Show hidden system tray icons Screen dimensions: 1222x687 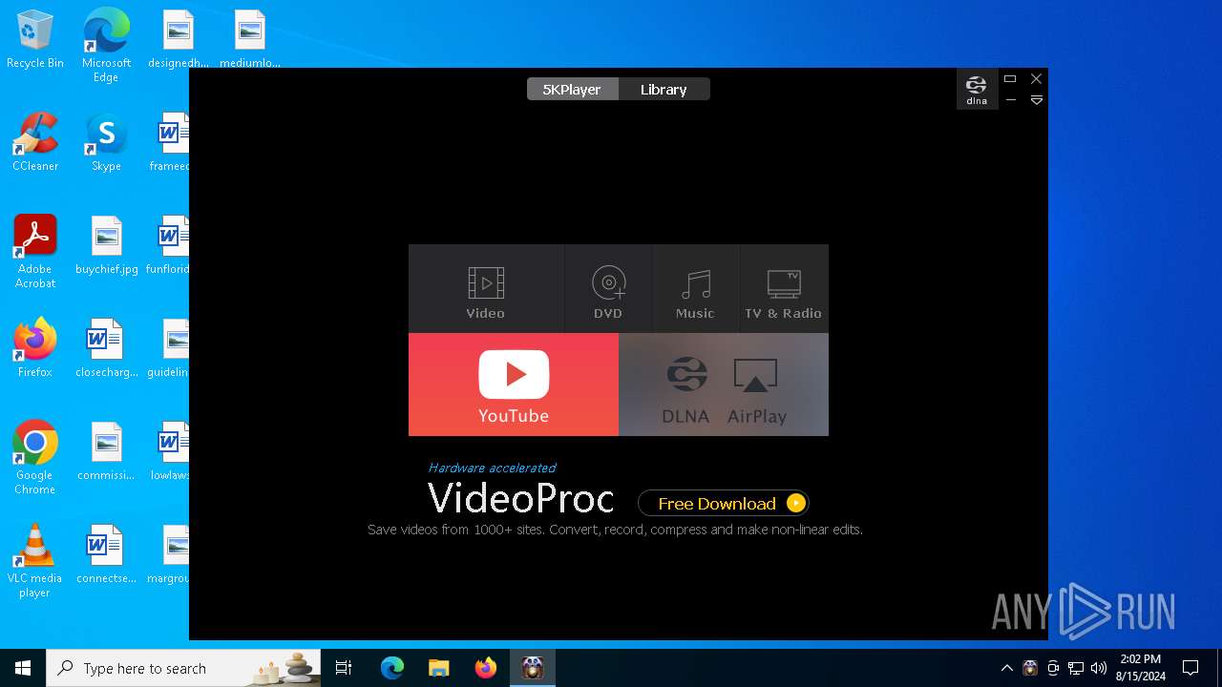(x=1006, y=668)
